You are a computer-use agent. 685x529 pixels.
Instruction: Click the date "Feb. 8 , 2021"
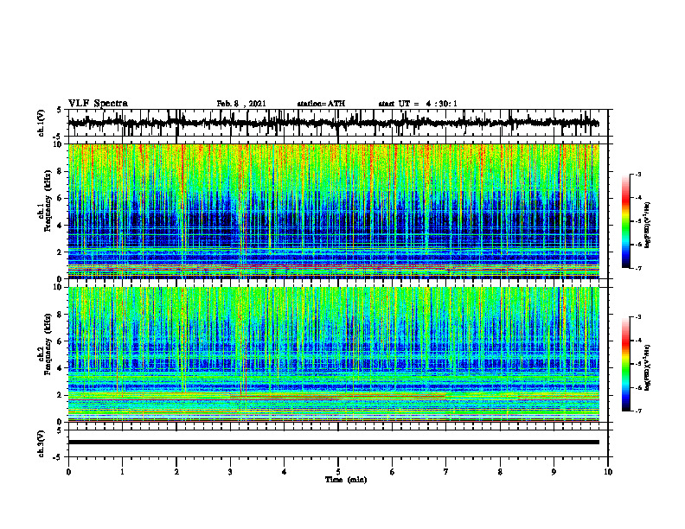tap(241, 104)
